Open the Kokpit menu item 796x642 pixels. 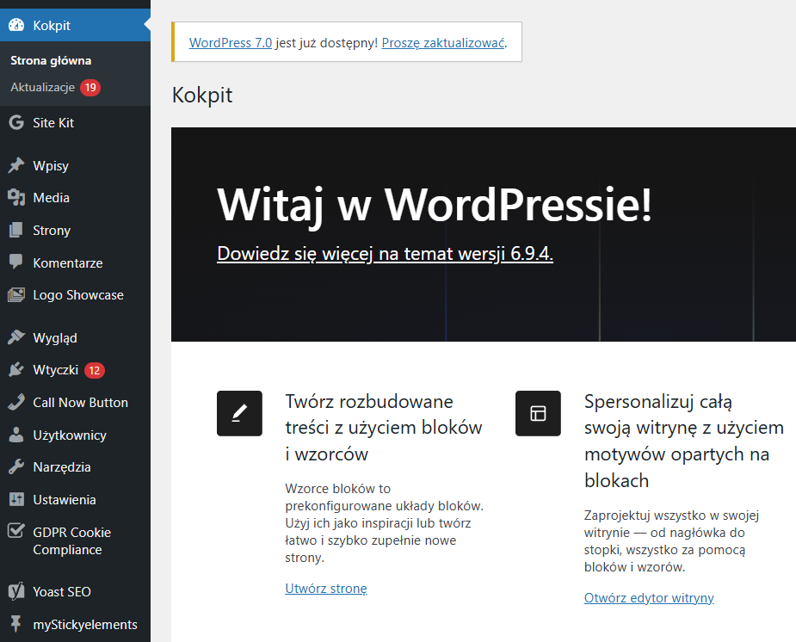[75, 25]
